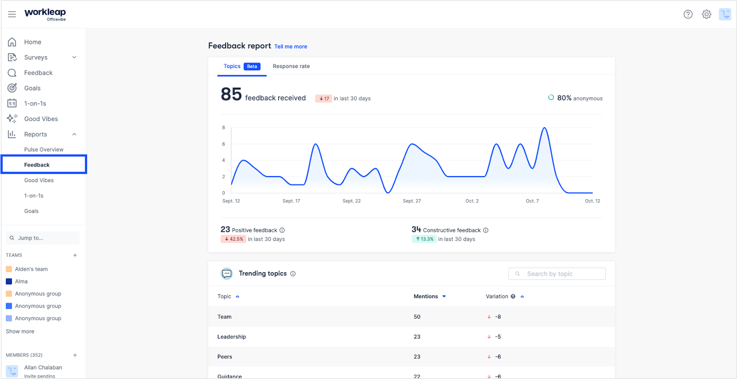Open the help question mark icon
737x379 pixels.
(688, 14)
